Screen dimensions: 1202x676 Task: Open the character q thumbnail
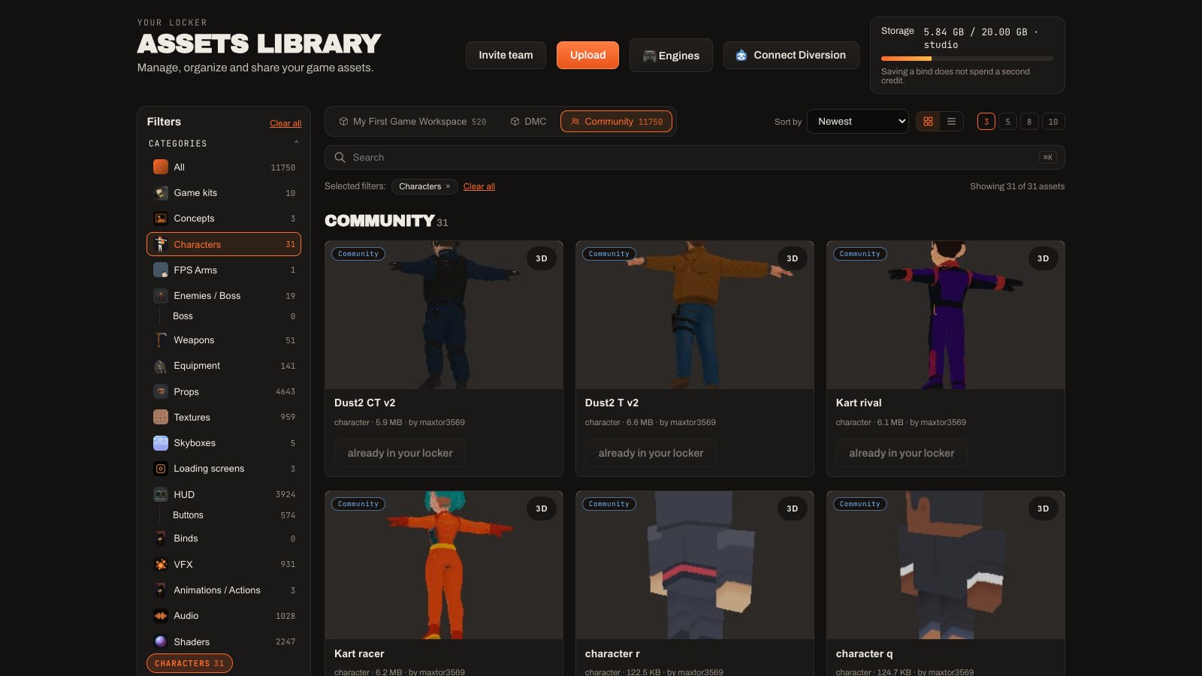[946, 565]
